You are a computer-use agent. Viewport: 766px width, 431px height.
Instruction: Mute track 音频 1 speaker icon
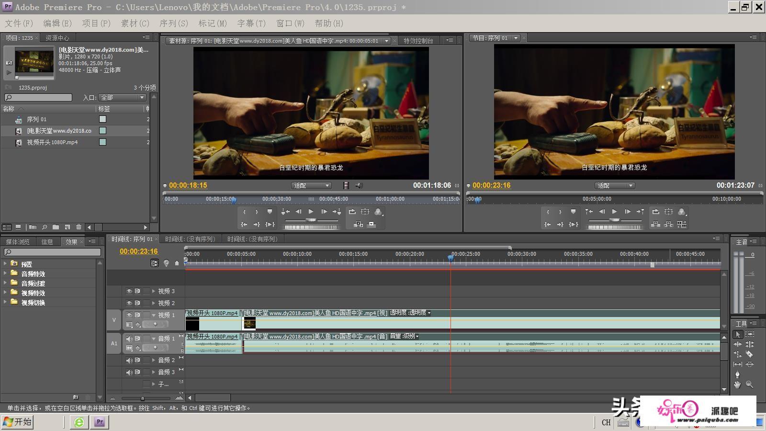[x=129, y=339]
